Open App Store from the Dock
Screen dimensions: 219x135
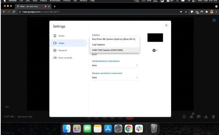pyautogui.click(x=108, y=129)
